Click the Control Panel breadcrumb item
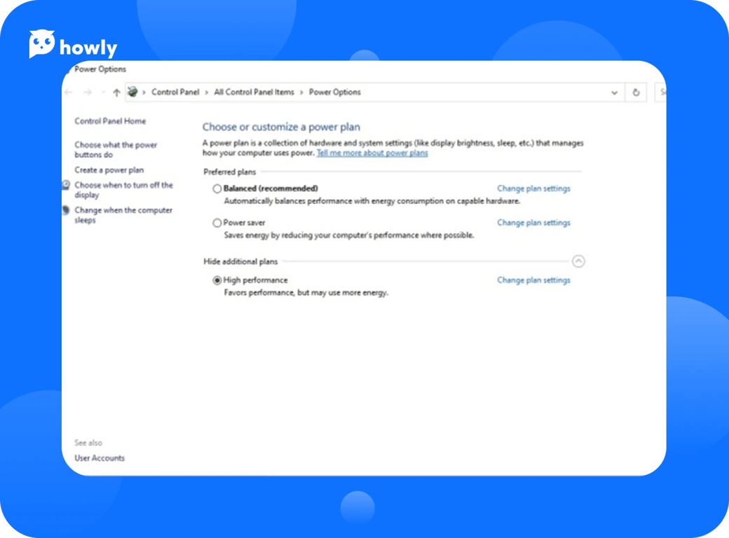 175,92
